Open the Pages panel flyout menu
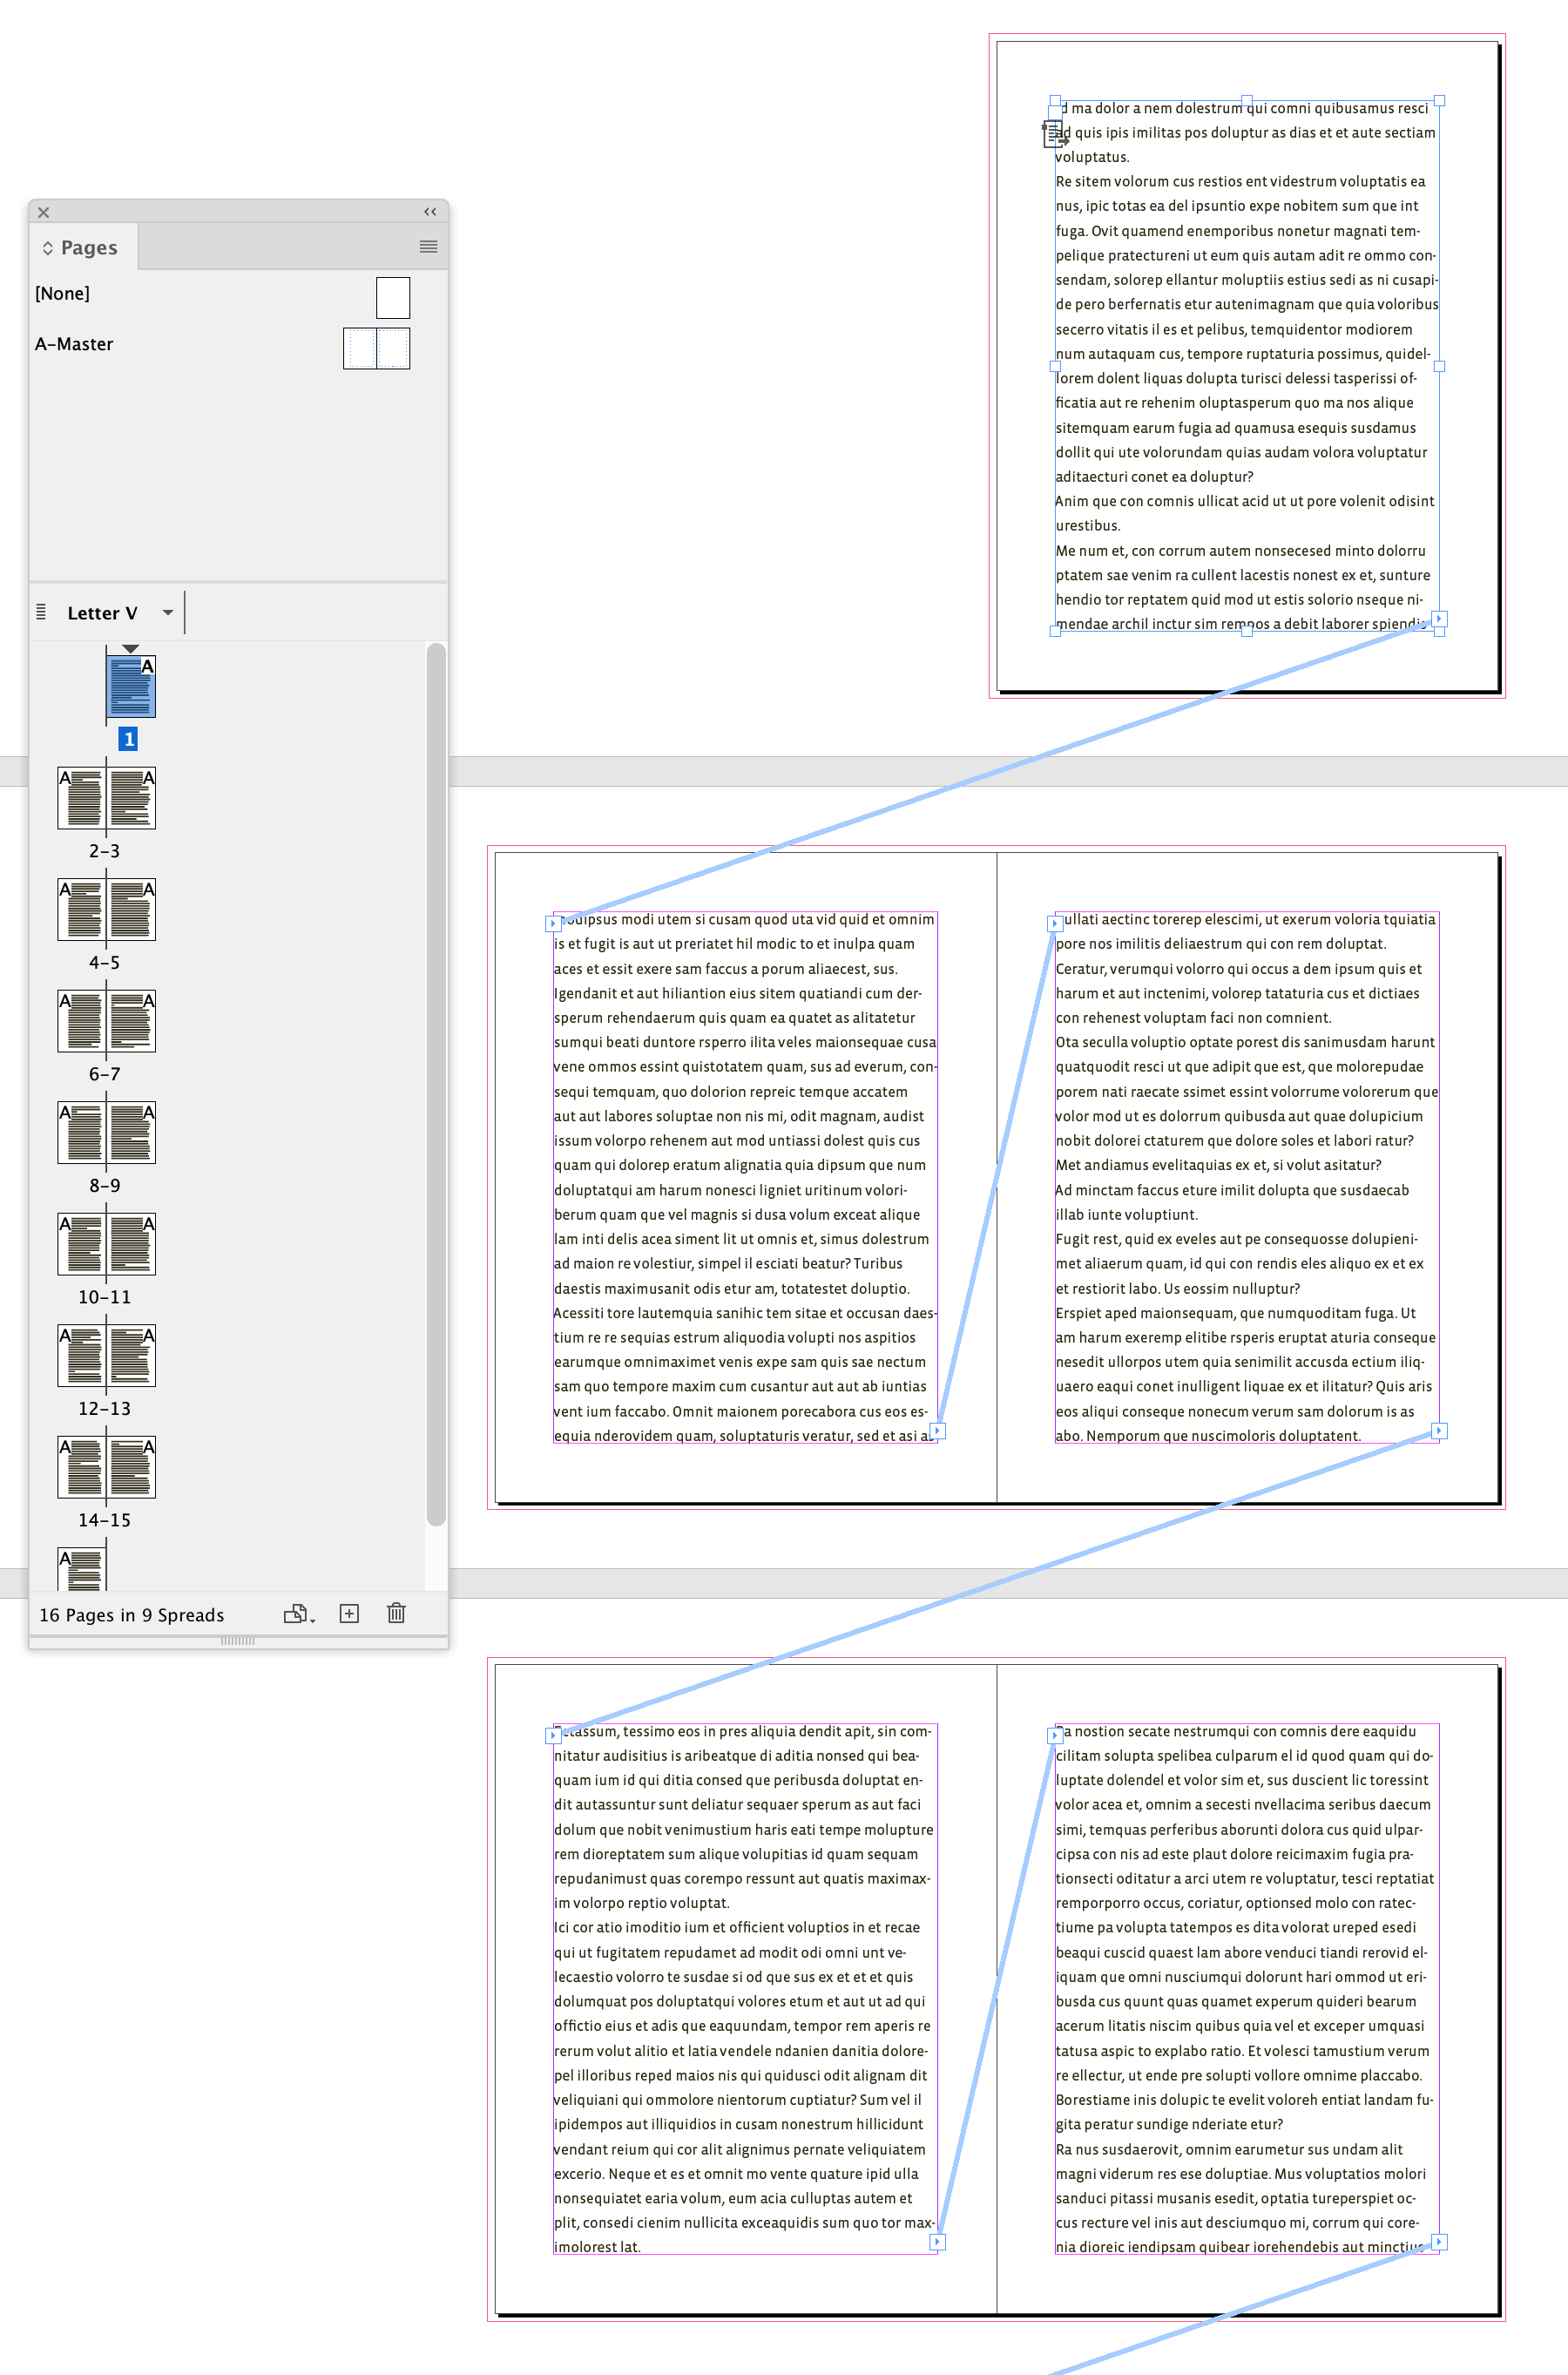 (429, 247)
